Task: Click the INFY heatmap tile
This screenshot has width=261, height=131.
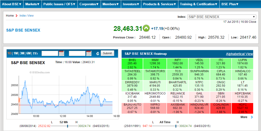Action: pyautogui.click(x=178, y=63)
